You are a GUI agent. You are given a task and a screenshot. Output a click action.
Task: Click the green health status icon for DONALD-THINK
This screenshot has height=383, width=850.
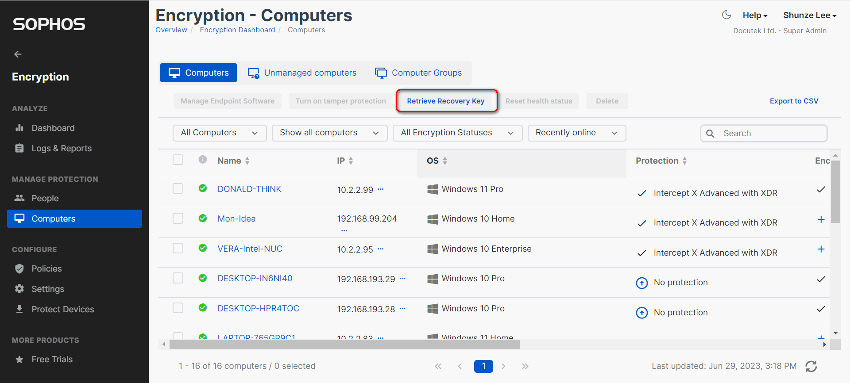point(203,188)
